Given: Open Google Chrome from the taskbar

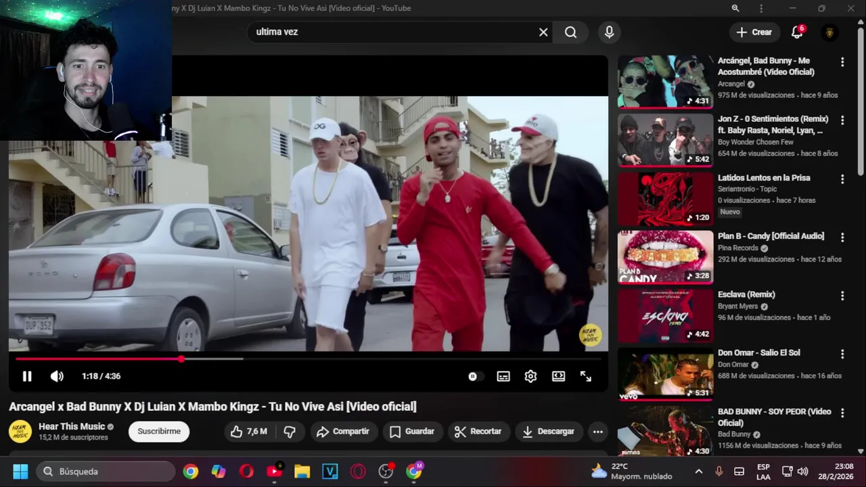Looking at the screenshot, I should pos(191,471).
